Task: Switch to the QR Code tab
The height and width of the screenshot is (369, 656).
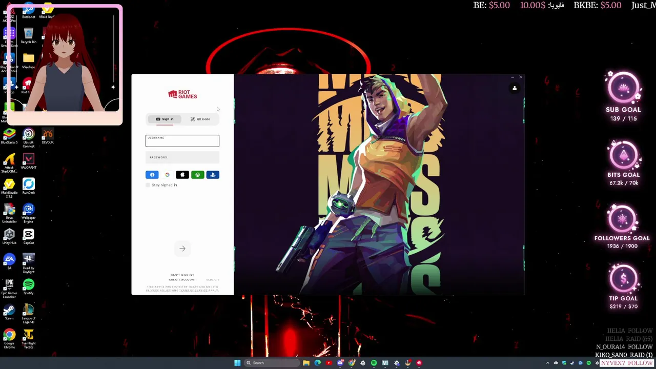Action: pyautogui.click(x=200, y=119)
